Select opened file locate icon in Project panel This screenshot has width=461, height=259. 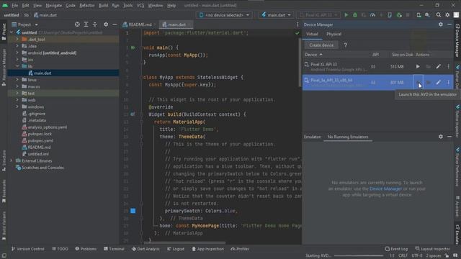(x=77, y=24)
